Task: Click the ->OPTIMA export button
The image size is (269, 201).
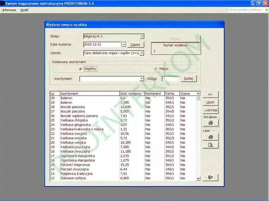Action: click(210, 110)
